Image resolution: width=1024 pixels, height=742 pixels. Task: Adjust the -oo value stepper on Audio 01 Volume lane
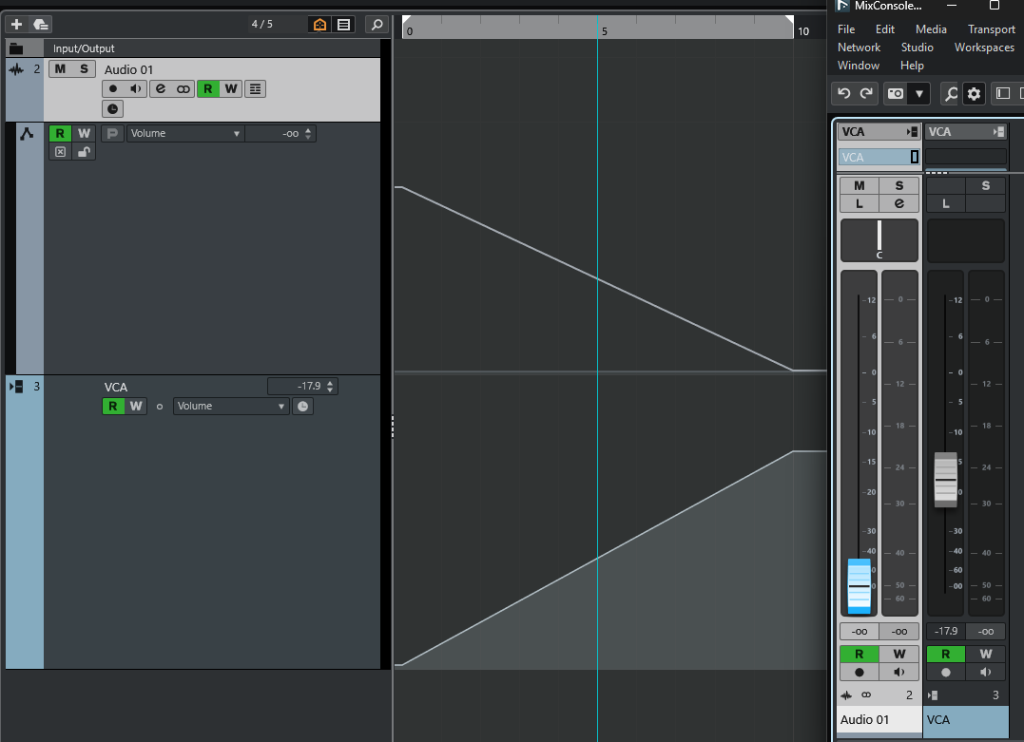click(x=308, y=134)
